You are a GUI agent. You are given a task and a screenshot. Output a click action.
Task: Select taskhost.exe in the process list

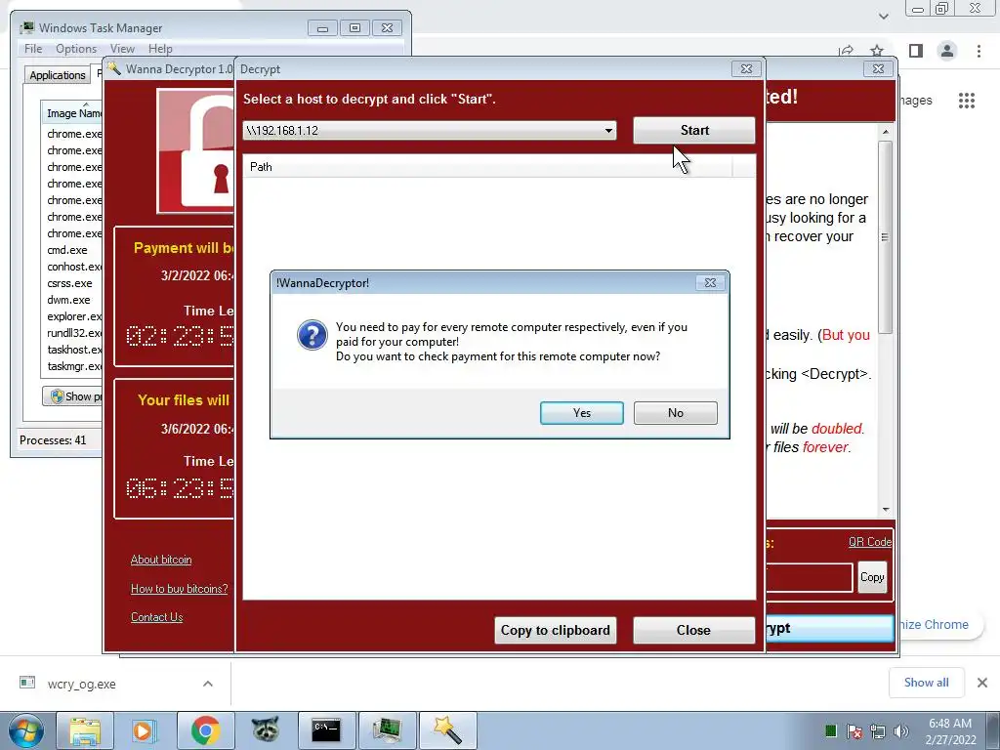tap(74, 350)
